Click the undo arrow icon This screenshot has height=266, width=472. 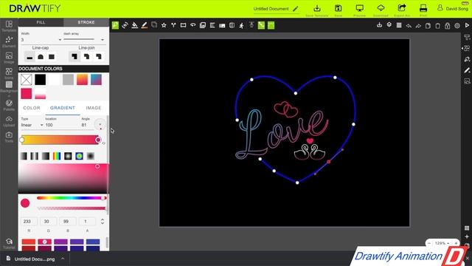[409, 26]
